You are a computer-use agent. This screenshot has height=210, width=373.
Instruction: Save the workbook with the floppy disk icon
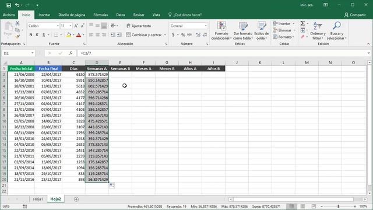tap(9, 5)
